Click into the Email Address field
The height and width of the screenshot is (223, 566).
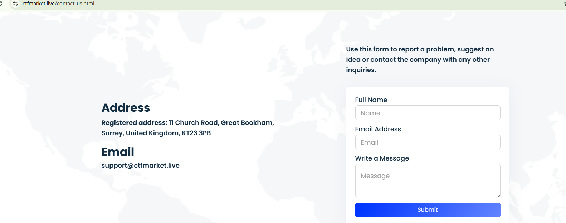[x=428, y=142]
